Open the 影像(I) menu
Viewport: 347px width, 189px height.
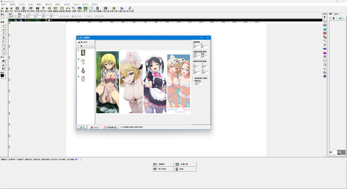coord(31,4)
